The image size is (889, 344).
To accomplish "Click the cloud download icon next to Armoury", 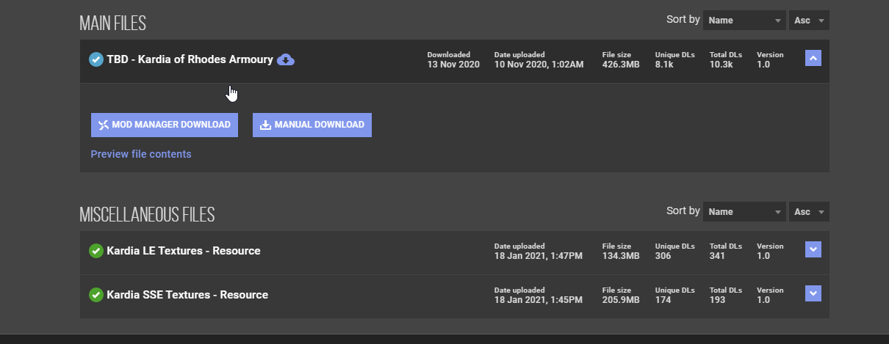I will pos(286,59).
